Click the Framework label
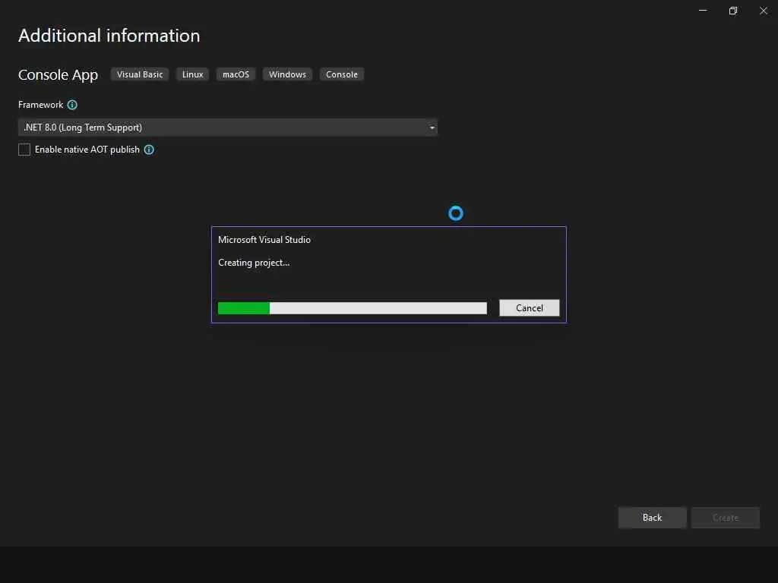 click(x=41, y=105)
